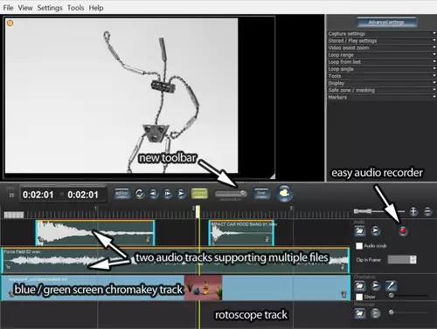Screen dimensions: 437x329
Task: Step forward one frame
Action: tap(168, 194)
